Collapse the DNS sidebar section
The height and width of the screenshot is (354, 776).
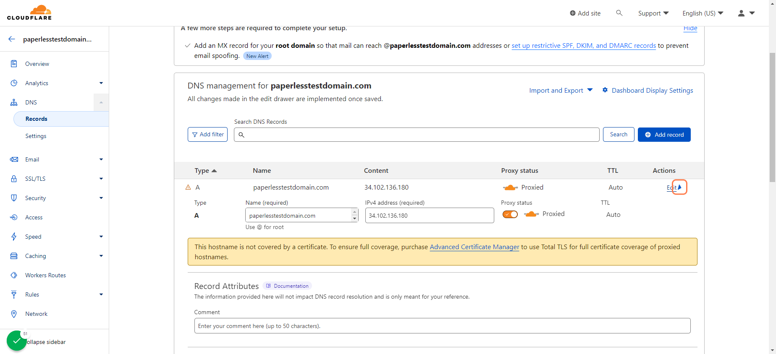pos(101,102)
